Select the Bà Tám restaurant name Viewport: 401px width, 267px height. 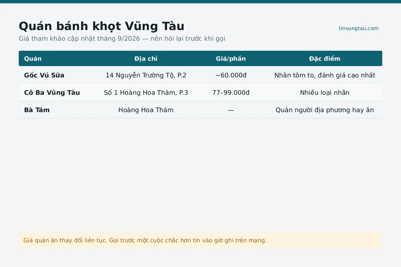37,110
